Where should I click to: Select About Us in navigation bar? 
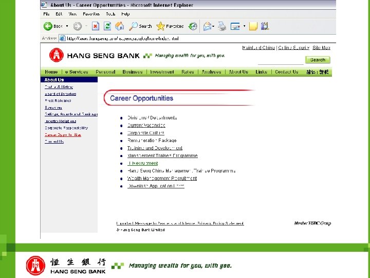tap(238, 72)
